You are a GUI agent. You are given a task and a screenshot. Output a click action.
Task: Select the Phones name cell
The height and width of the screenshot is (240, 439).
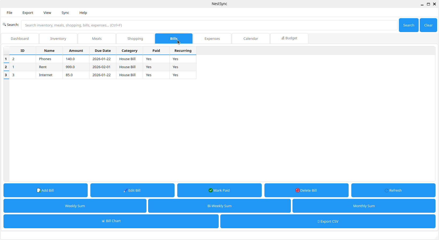pyautogui.click(x=49, y=59)
